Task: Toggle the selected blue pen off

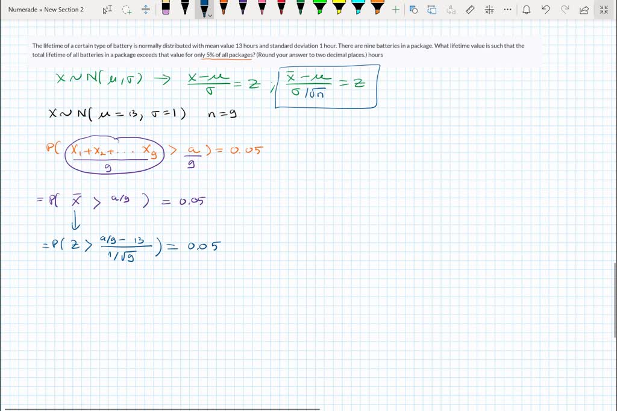Action: coord(204,8)
